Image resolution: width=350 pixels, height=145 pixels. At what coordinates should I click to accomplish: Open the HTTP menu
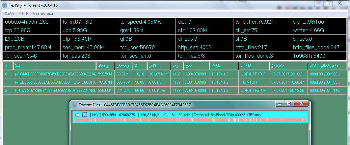pyautogui.click(x=23, y=13)
